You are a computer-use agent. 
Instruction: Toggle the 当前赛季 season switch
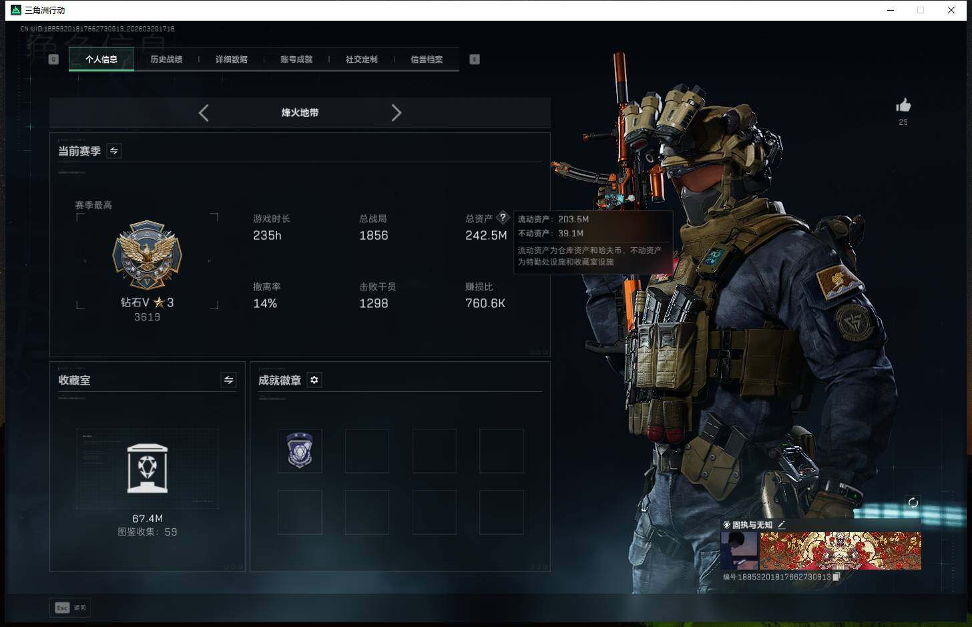114,151
